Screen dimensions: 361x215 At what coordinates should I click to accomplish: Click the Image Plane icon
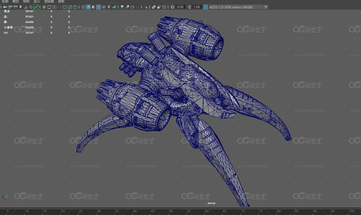[25, 7]
